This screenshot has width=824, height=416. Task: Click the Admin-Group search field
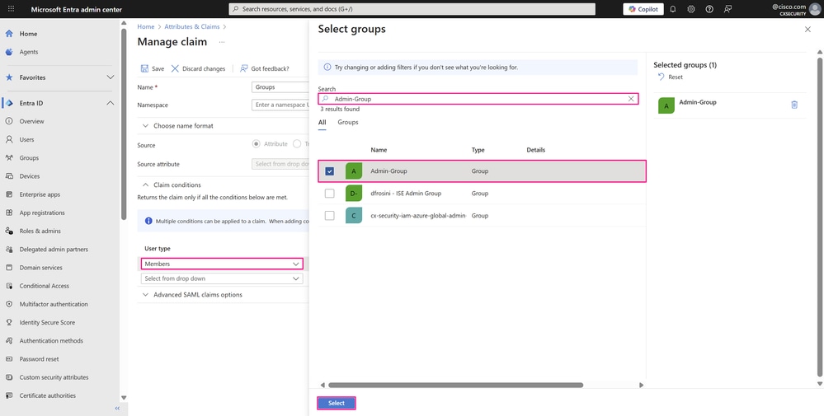click(478, 99)
